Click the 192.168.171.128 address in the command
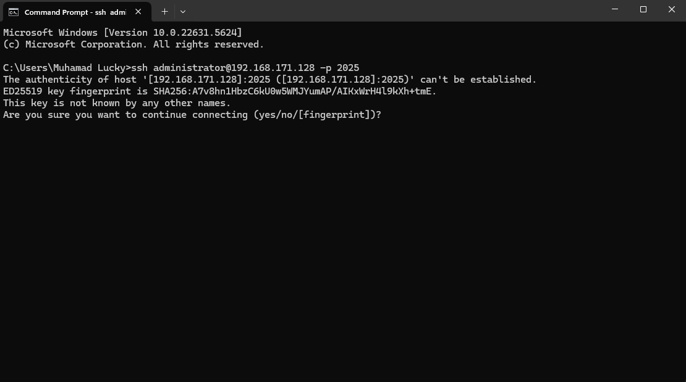This screenshot has width=686, height=382. click(x=273, y=68)
